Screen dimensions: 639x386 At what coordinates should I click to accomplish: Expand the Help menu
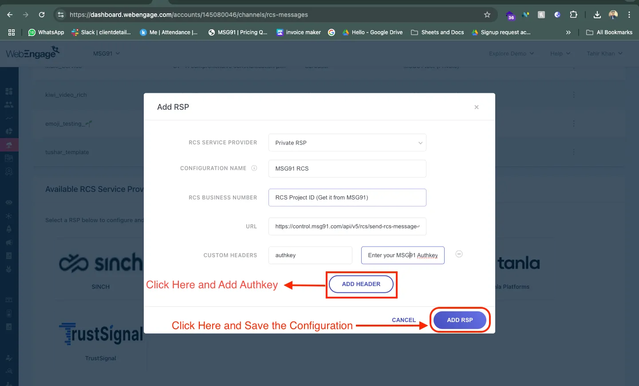pos(560,53)
